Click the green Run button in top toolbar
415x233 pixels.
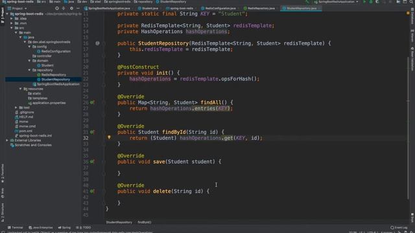point(364,2)
